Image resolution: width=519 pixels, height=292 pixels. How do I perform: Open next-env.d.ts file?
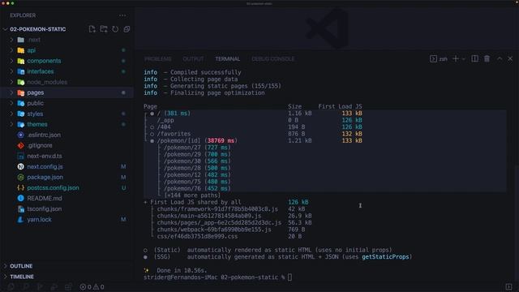45,156
